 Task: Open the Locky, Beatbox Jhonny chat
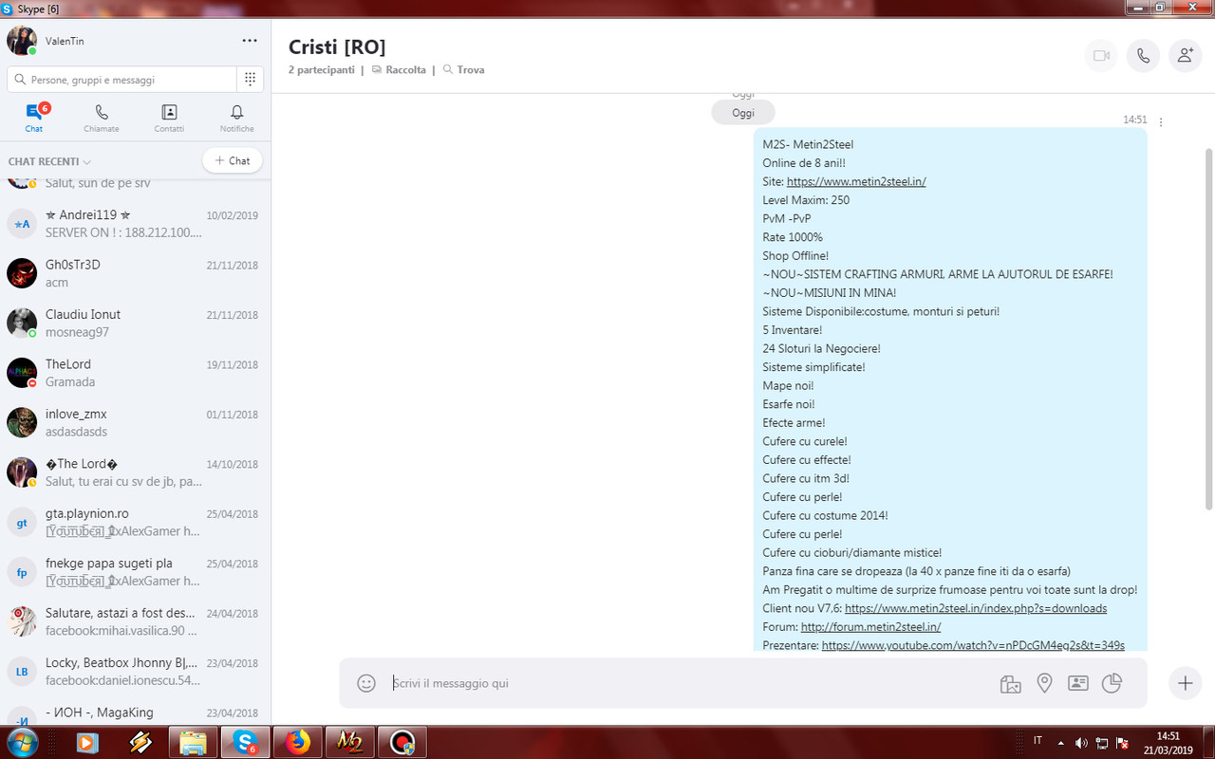click(x=135, y=671)
